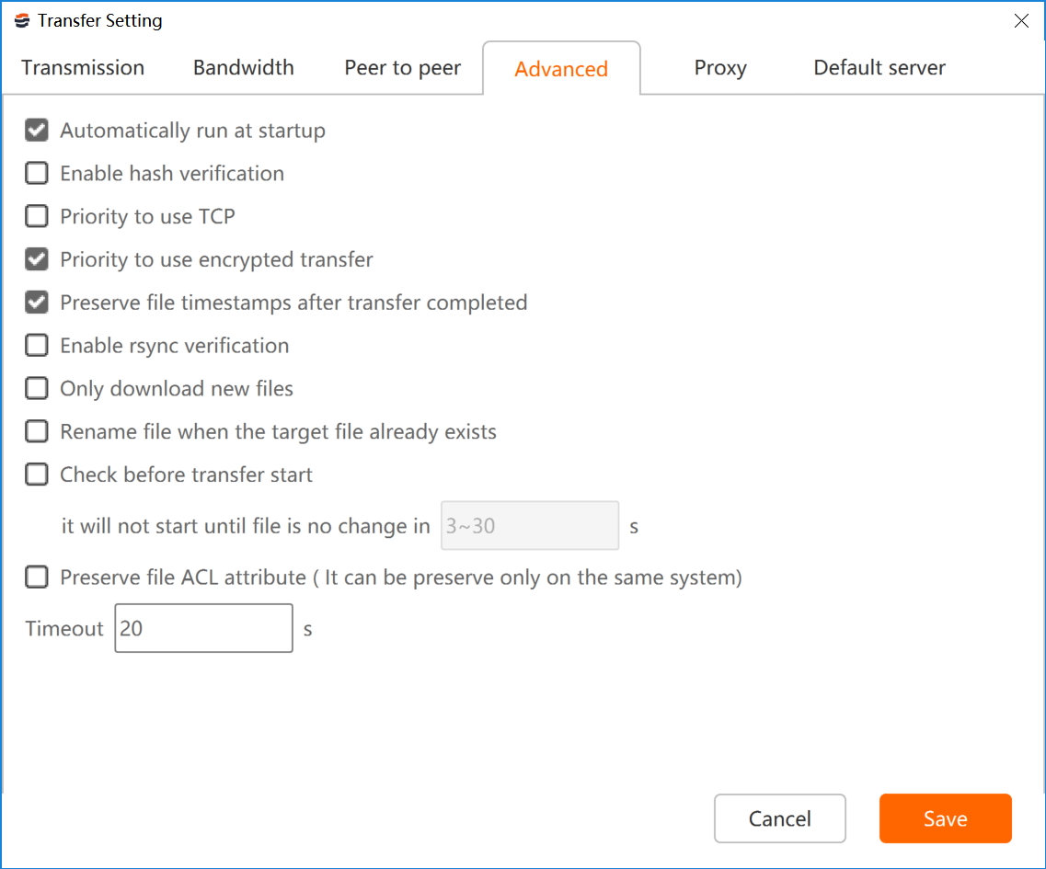
Task: Uncheck Automatically run at startup
Action: coord(37,130)
